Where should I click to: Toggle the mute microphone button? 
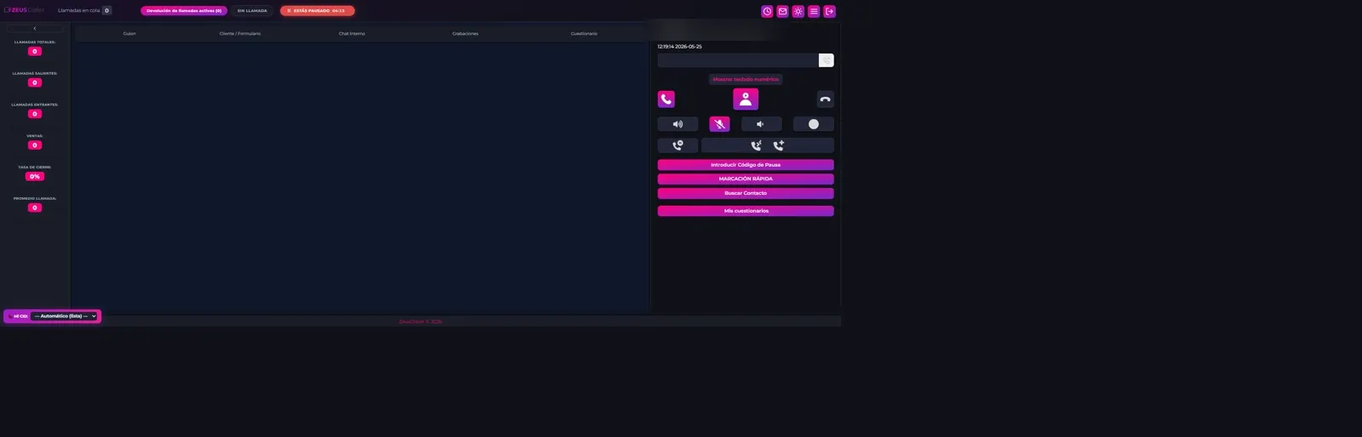coord(719,124)
